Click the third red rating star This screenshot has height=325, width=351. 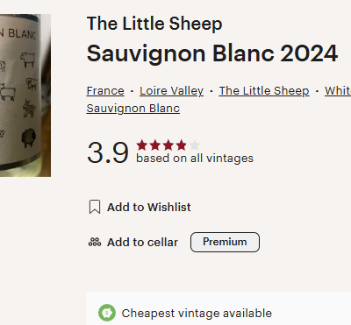point(168,145)
